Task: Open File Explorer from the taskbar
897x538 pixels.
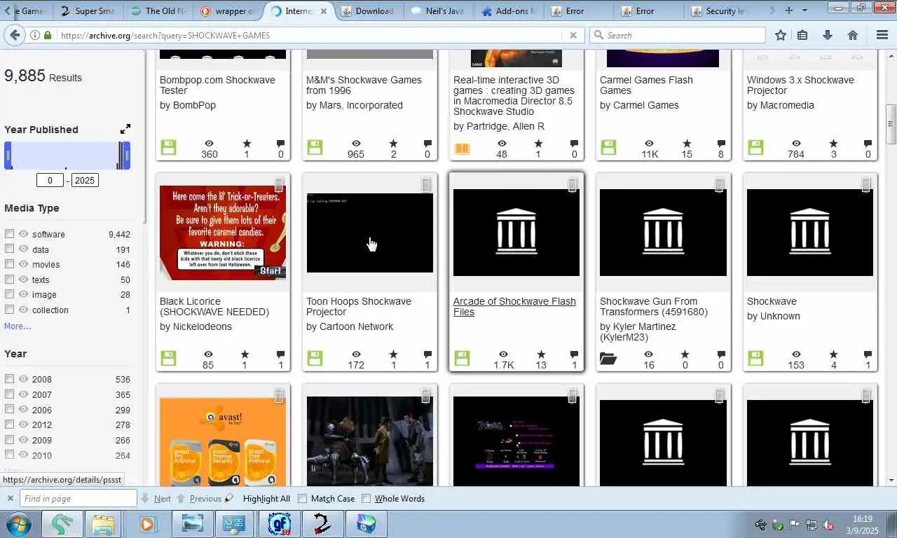Action: click(103, 524)
